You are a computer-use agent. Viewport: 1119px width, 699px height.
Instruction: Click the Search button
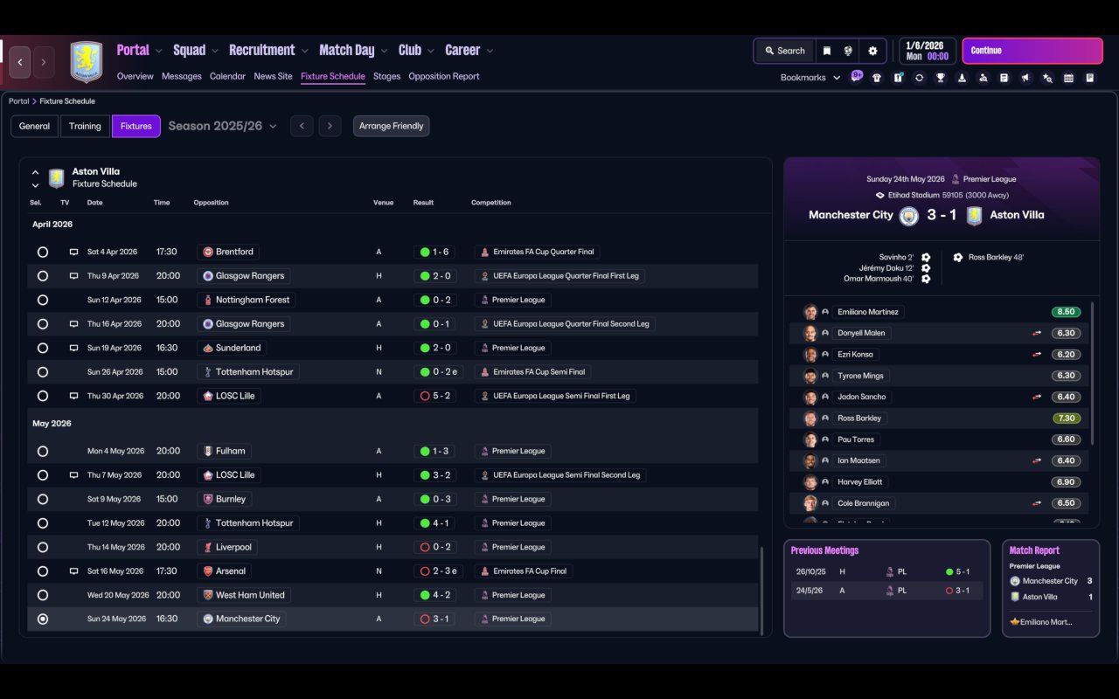pyautogui.click(x=784, y=51)
